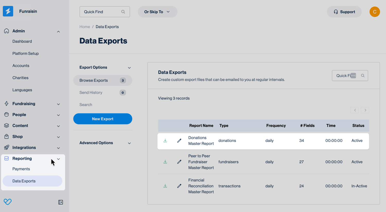Screen dimensions: 386x212
Task: Collapse the Export Options panel
Action: (129, 68)
